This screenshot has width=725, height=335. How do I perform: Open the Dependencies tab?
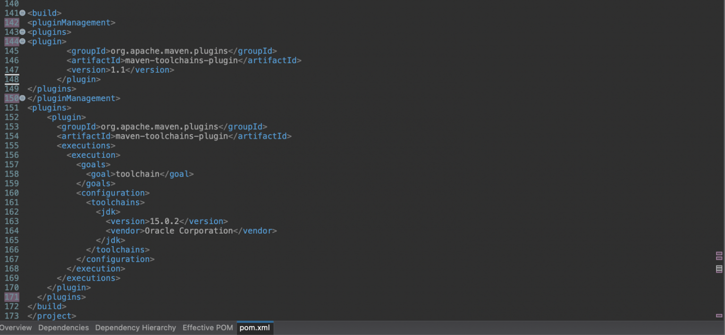point(63,327)
